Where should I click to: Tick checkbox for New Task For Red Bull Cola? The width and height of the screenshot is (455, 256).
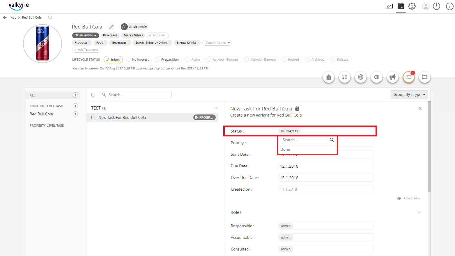coord(93,117)
